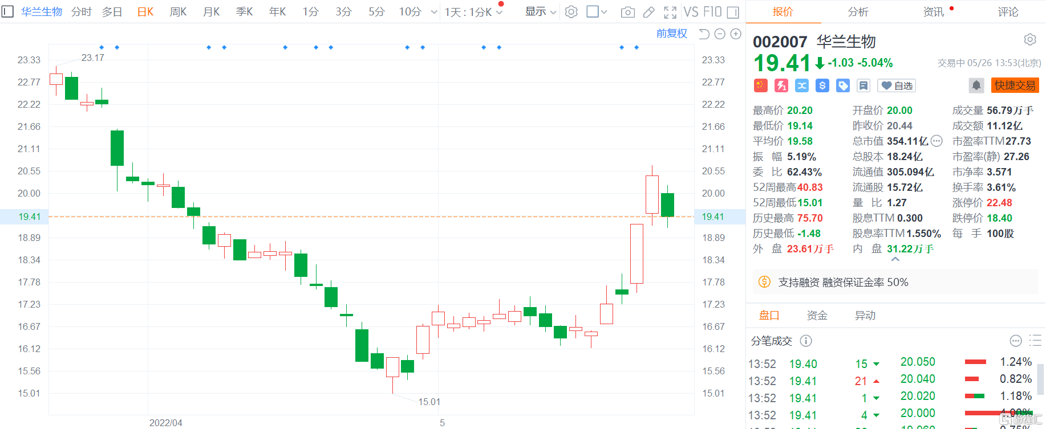This screenshot has height=429, width=1046.
Task: Collapse quote details chevron arrow
Action: tap(895, 259)
